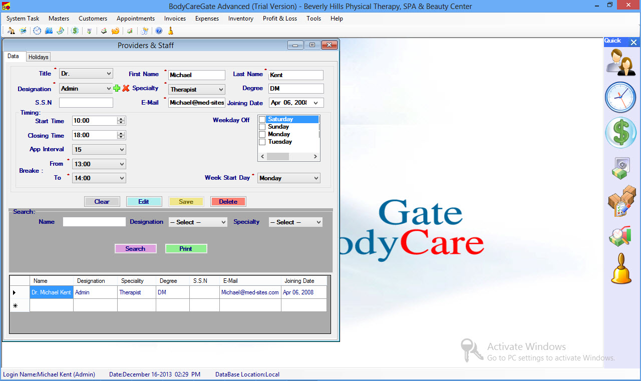Tick the Sunday weekday off checkbox
This screenshot has width=641, height=381.
tap(262, 127)
